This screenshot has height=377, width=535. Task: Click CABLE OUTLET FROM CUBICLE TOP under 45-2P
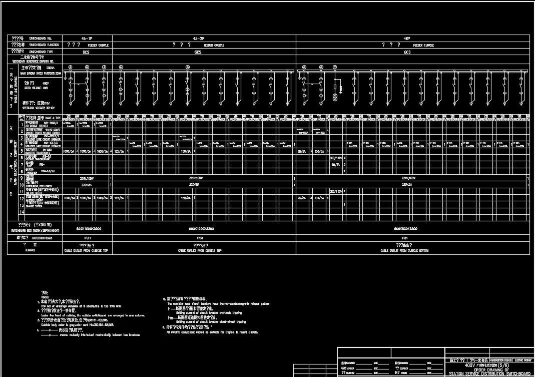200,251
